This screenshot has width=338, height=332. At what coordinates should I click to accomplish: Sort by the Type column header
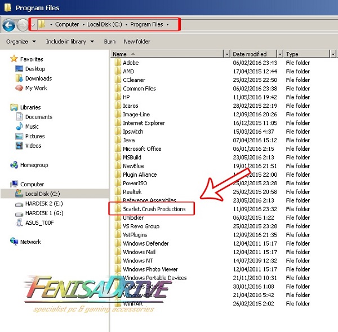pos(307,54)
